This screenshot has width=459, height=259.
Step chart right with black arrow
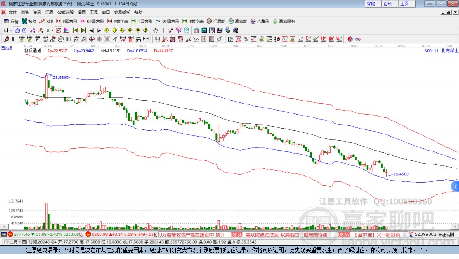coord(99,30)
